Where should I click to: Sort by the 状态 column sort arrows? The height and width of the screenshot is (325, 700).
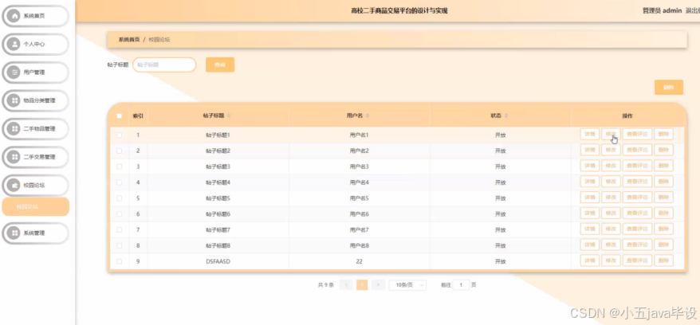[506, 116]
